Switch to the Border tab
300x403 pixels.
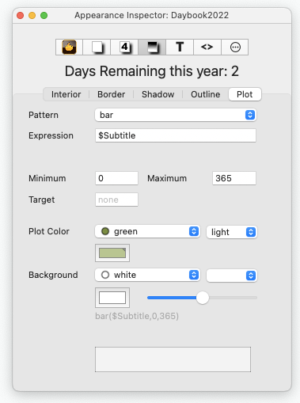click(112, 94)
